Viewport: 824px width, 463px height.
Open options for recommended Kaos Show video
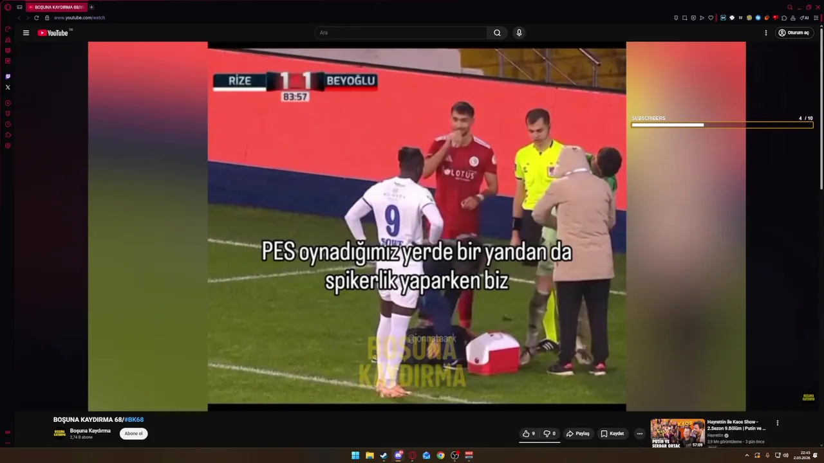[x=777, y=423]
